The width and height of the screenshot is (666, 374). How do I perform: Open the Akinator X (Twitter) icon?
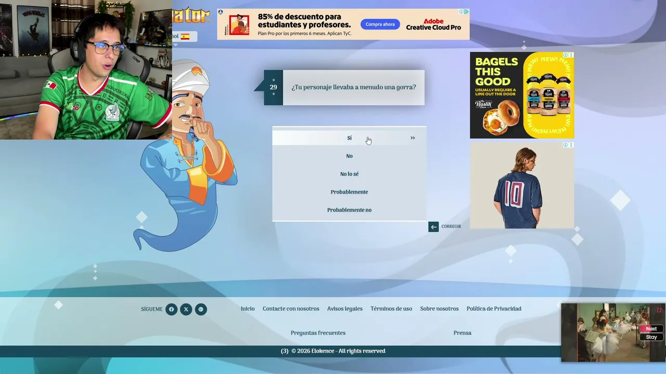pos(186,310)
